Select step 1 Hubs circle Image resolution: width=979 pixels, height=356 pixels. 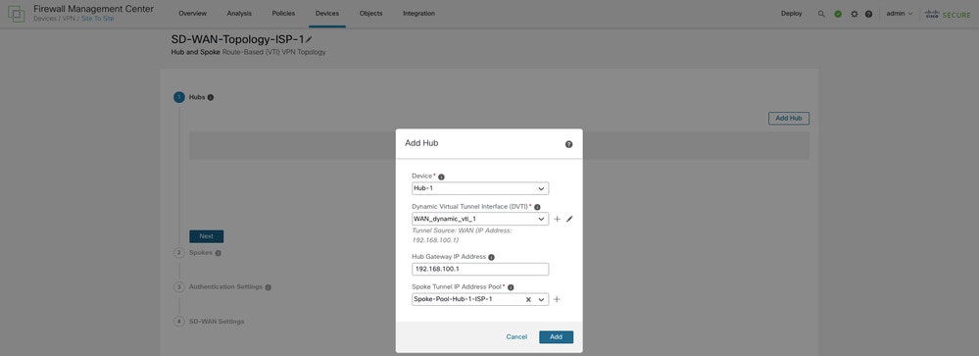[x=179, y=97]
